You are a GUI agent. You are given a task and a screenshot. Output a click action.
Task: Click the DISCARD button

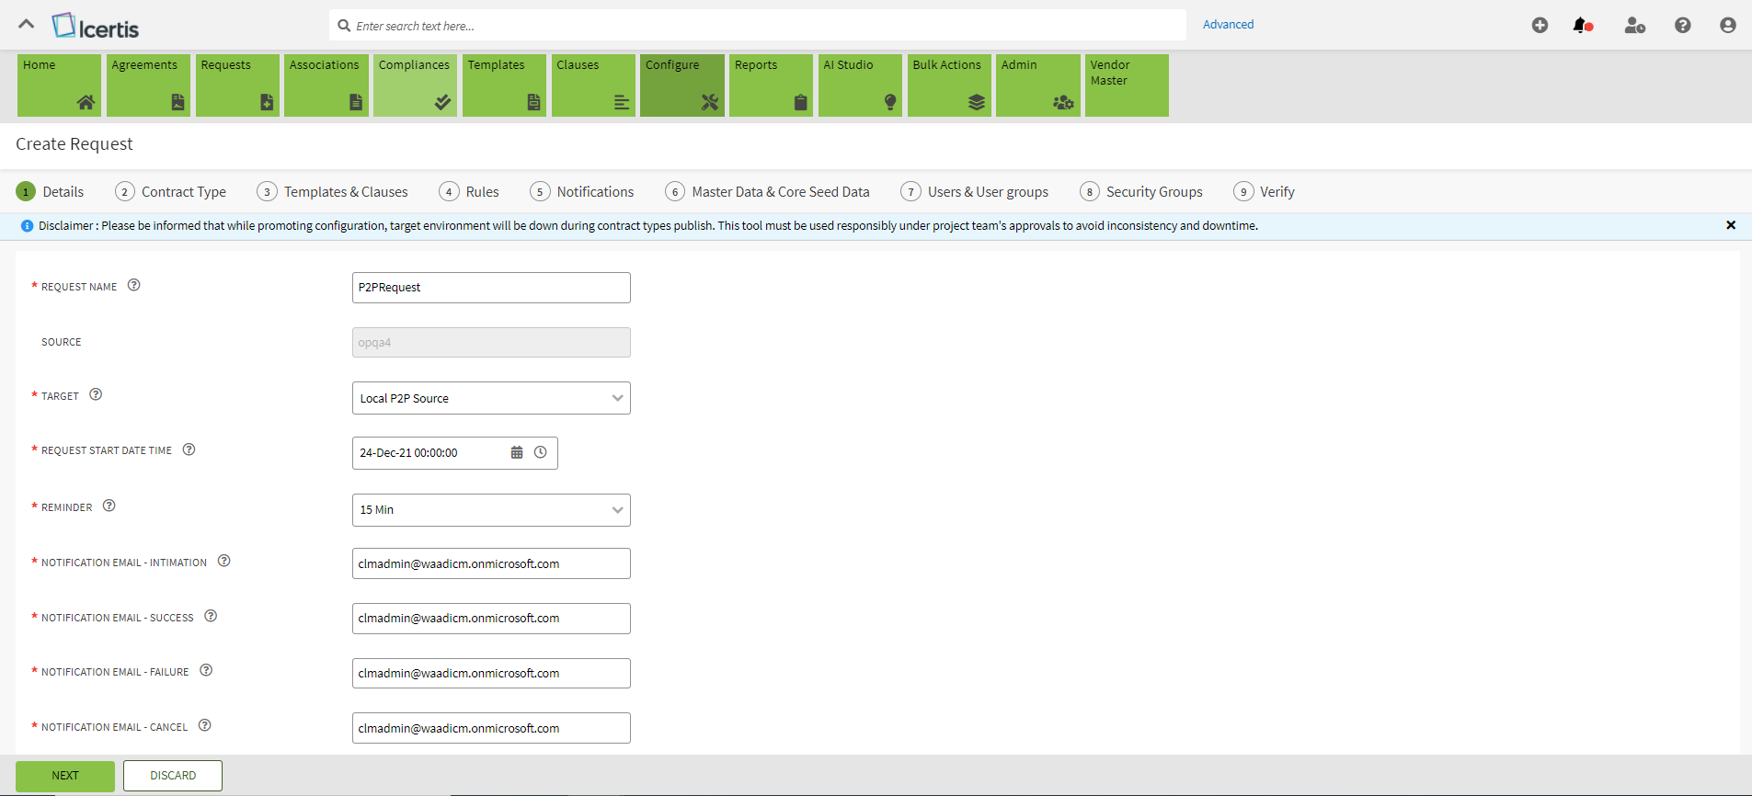[x=173, y=776]
